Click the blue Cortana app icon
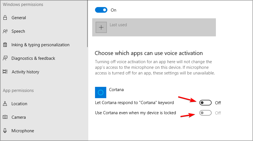Image resolution: width=253 pixels, height=141 pixels. (x=101, y=92)
